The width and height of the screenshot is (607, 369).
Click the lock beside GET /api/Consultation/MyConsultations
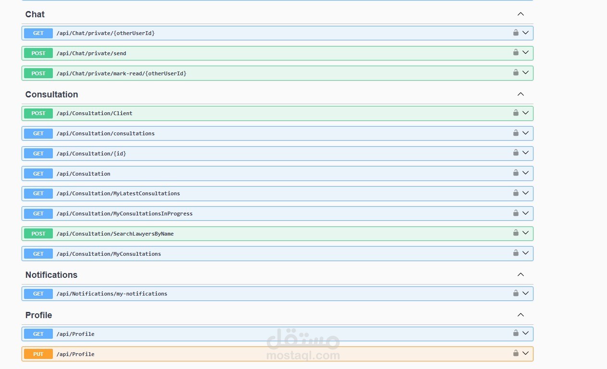point(515,253)
